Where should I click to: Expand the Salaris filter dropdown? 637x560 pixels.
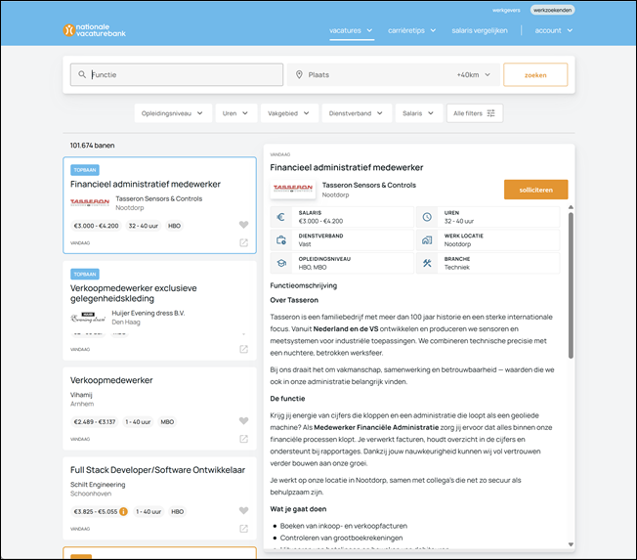[x=419, y=113]
